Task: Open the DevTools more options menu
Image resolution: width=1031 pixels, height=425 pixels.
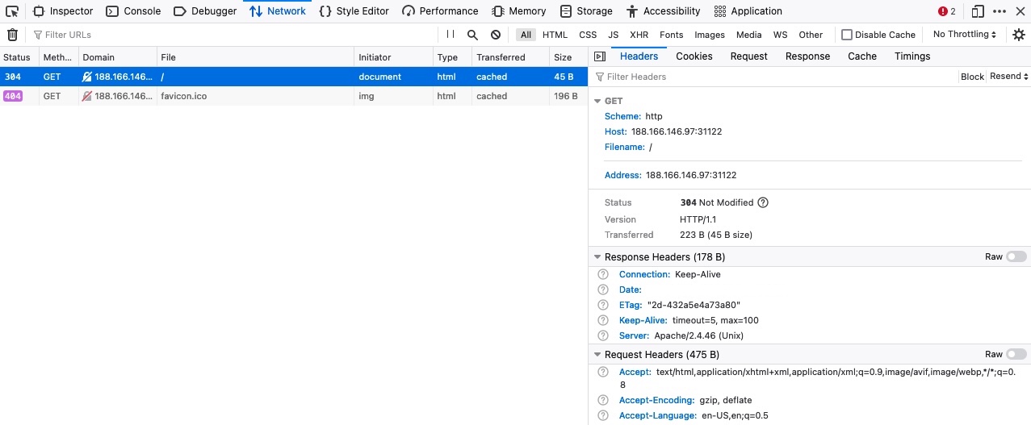Action: point(1000,11)
